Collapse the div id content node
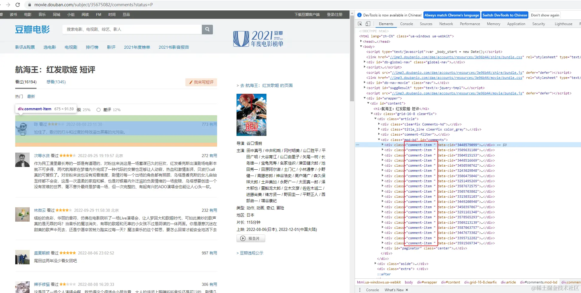The height and width of the screenshot is (293, 581). (x=368, y=103)
